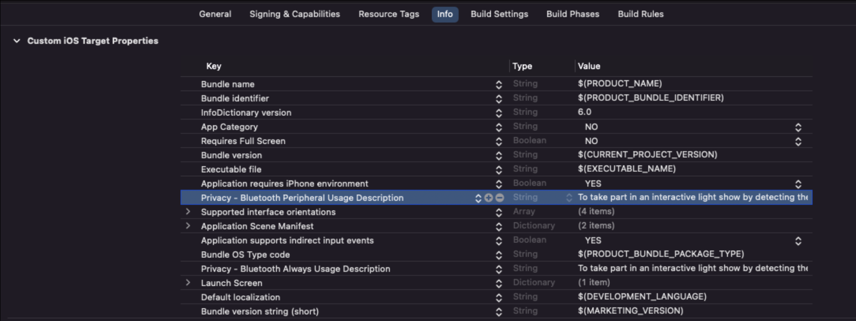Expand the Application Scene Manifest row

[x=188, y=226]
